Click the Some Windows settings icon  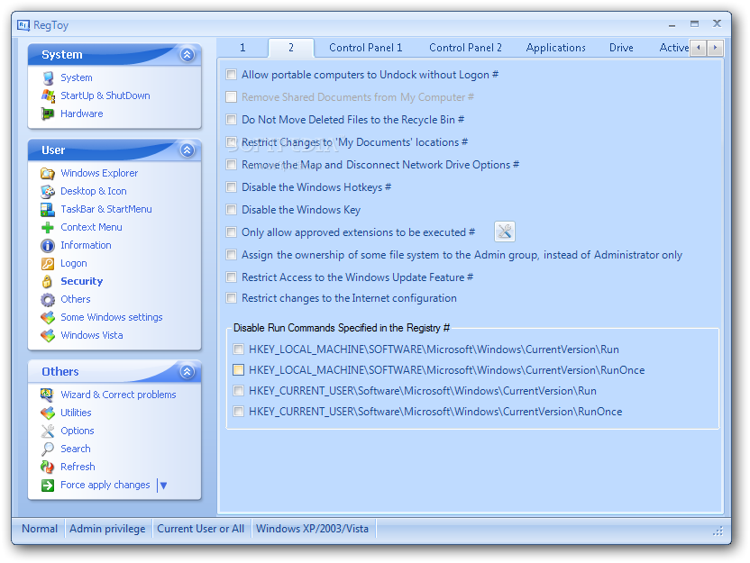coord(48,317)
